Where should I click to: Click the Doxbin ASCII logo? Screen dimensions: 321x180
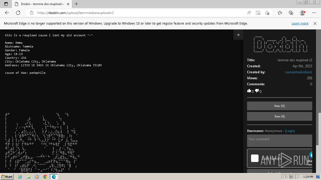tap(280, 44)
